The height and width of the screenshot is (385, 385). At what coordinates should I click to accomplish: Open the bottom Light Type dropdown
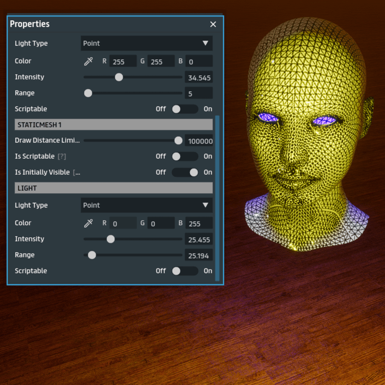146,205
